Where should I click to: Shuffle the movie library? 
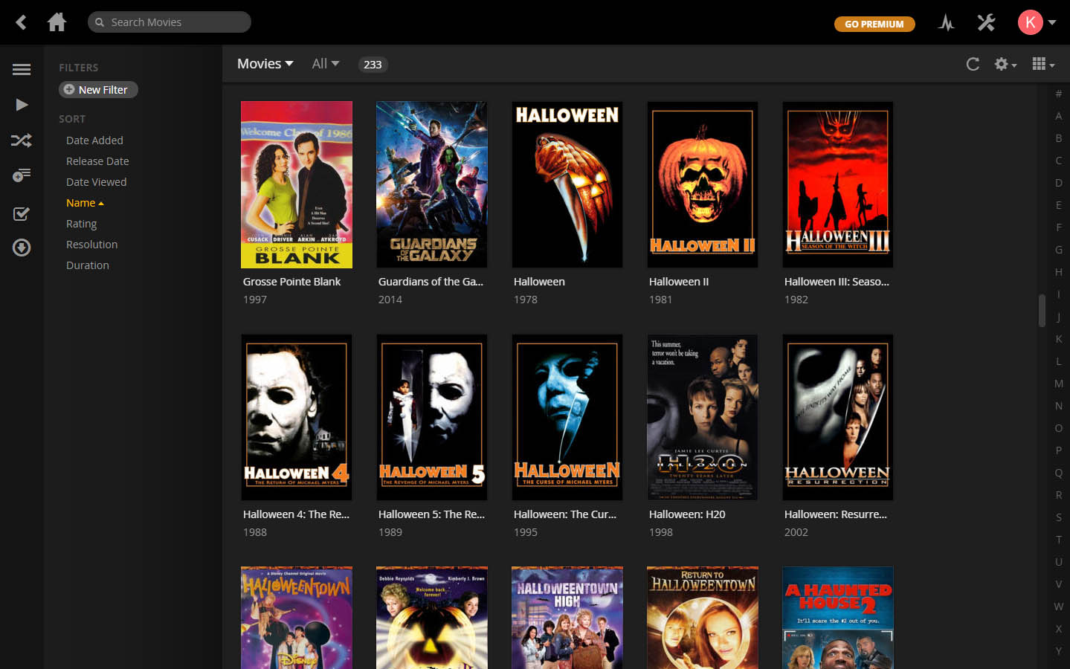(21, 140)
